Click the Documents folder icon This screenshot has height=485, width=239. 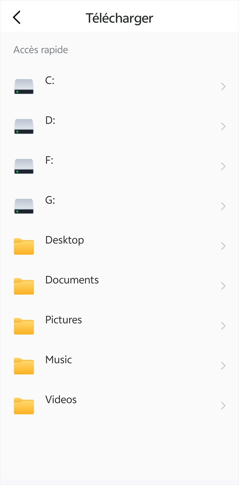24,286
